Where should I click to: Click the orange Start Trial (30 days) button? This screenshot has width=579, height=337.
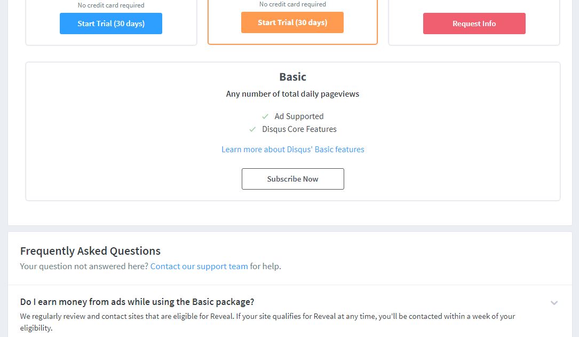292,22
